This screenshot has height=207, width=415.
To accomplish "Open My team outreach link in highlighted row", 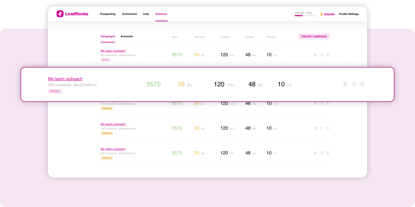I will [65, 79].
